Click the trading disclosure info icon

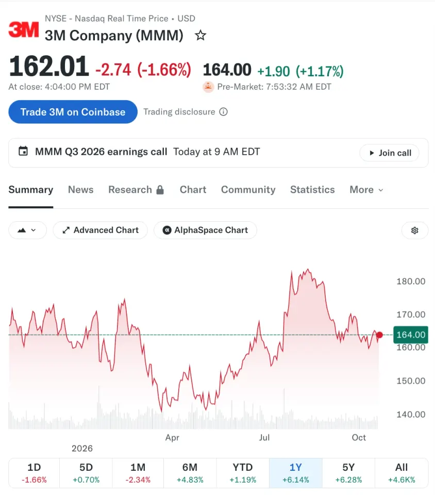tap(223, 112)
